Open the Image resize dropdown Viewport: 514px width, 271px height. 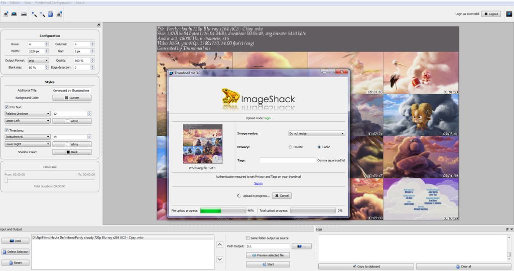click(x=317, y=133)
